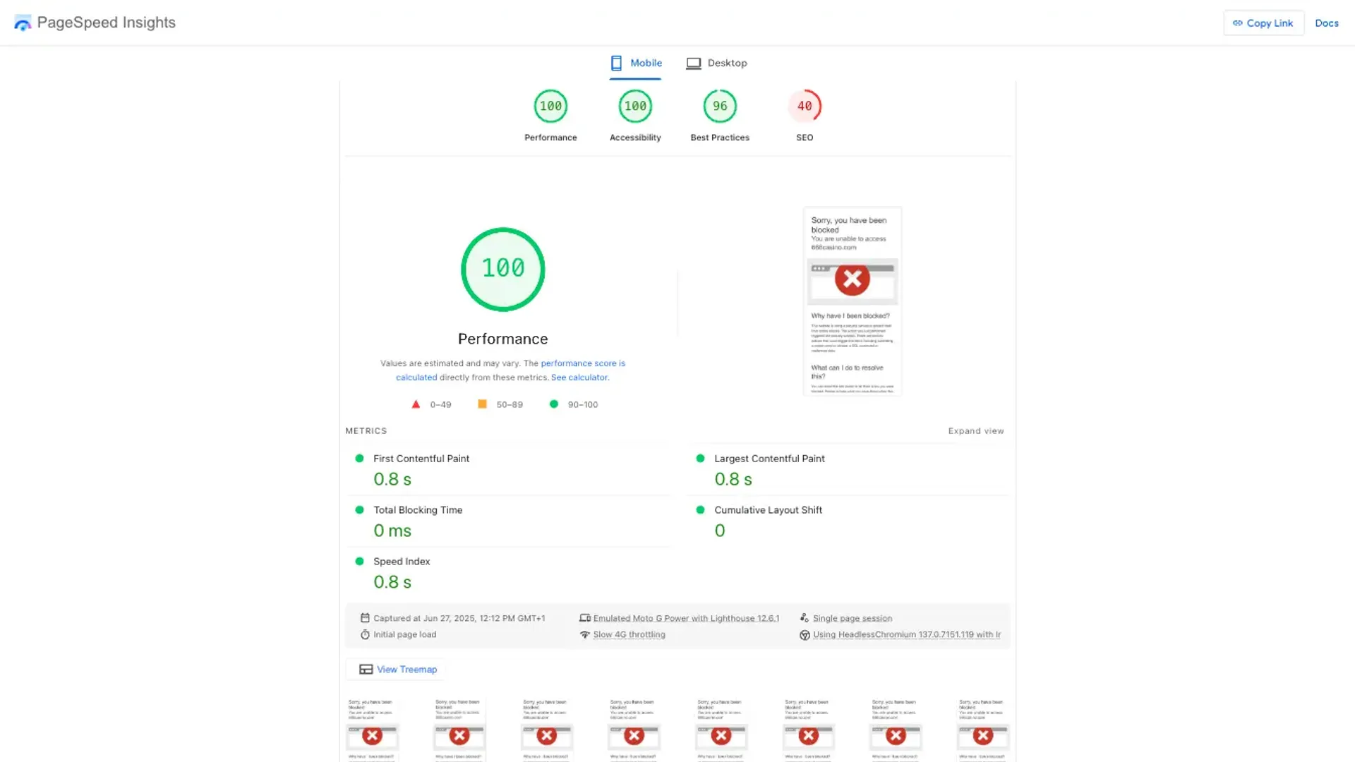Click the green dot beside Largest Contentful Paint

click(x=700, y=459)
